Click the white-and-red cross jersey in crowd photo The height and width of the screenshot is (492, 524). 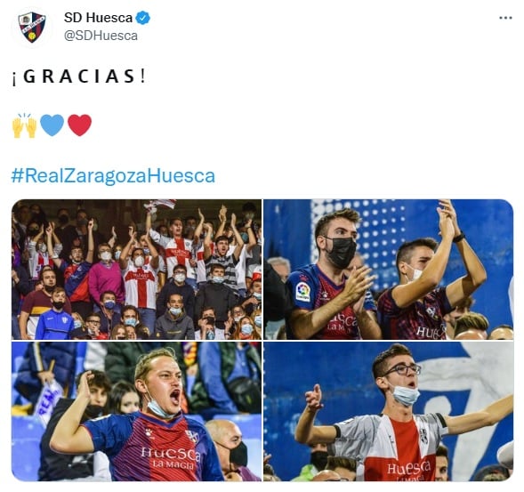[x=141, y=286]
